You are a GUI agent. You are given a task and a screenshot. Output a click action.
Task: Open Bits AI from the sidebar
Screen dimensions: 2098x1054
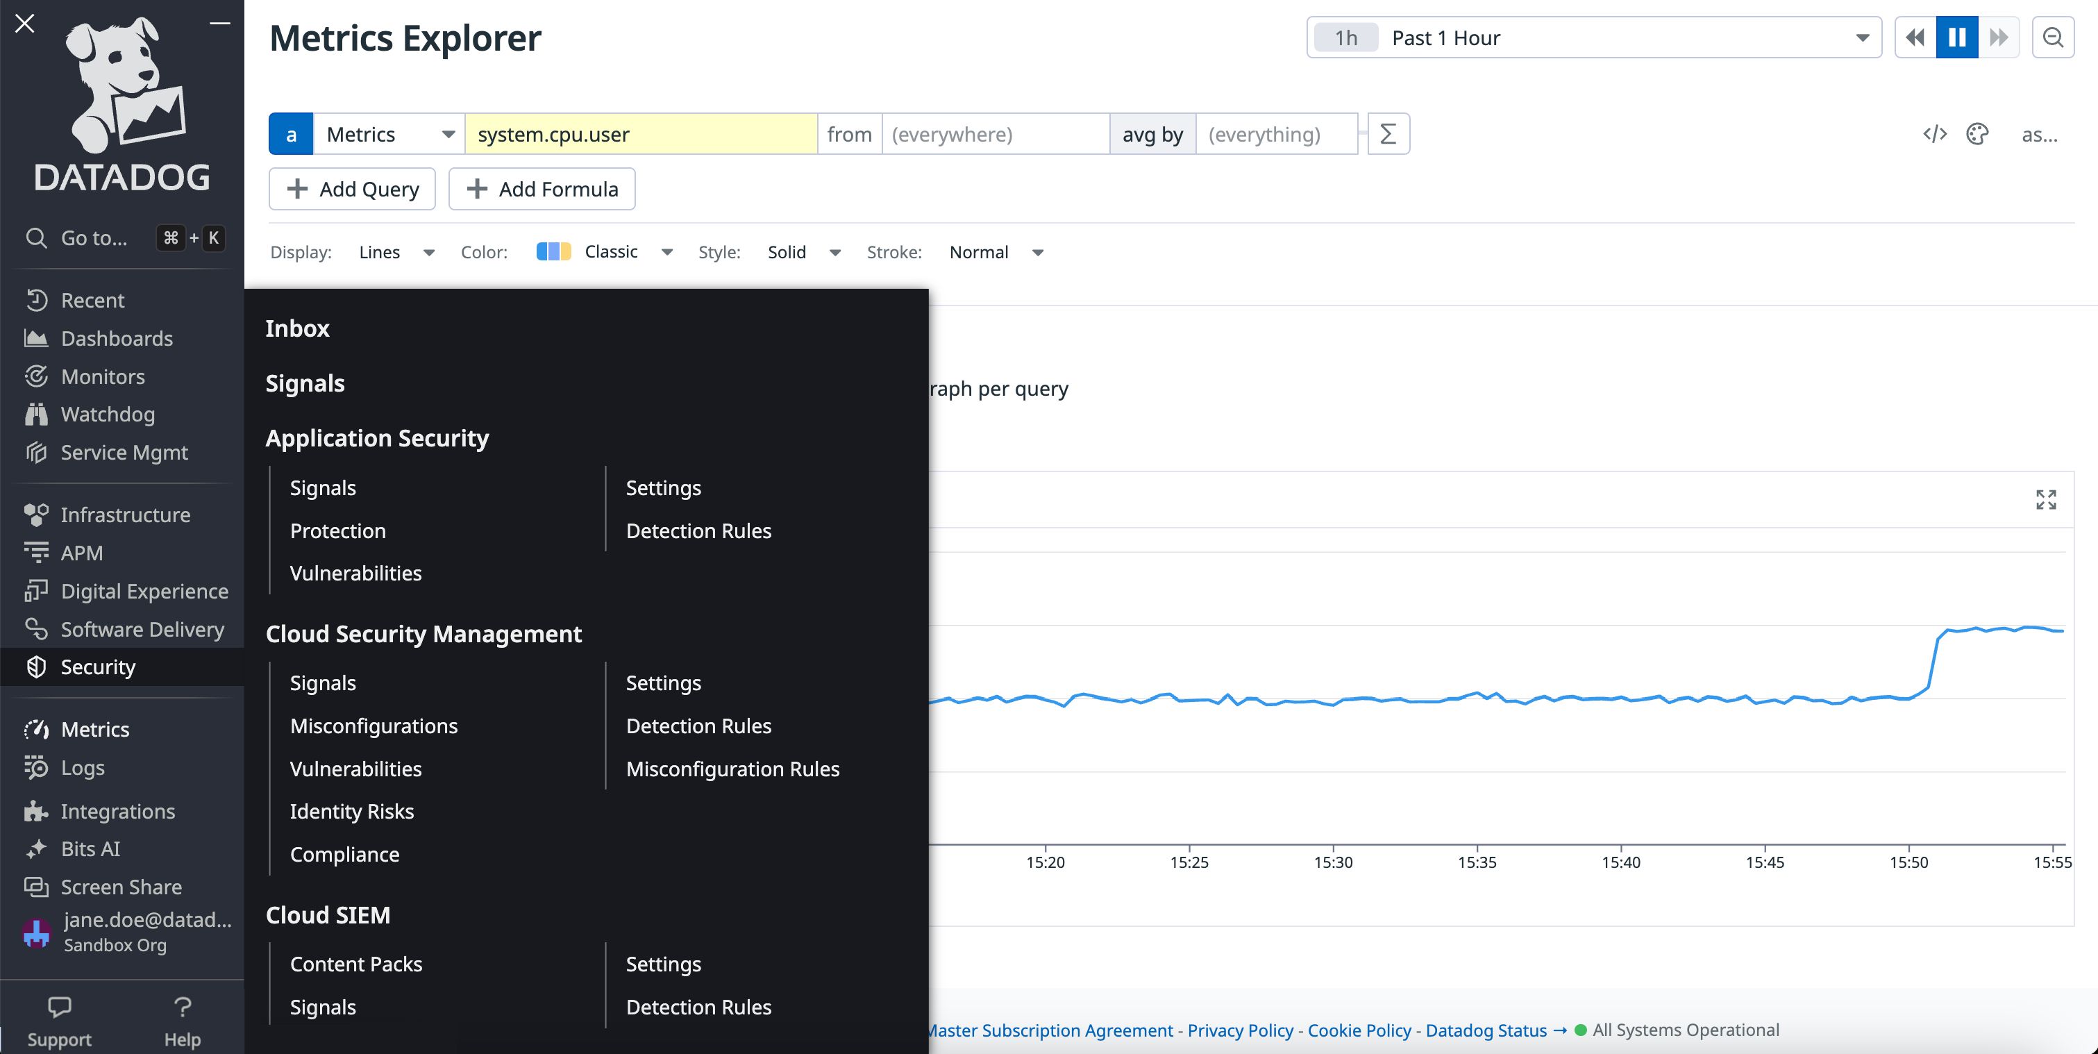[91, 848]
